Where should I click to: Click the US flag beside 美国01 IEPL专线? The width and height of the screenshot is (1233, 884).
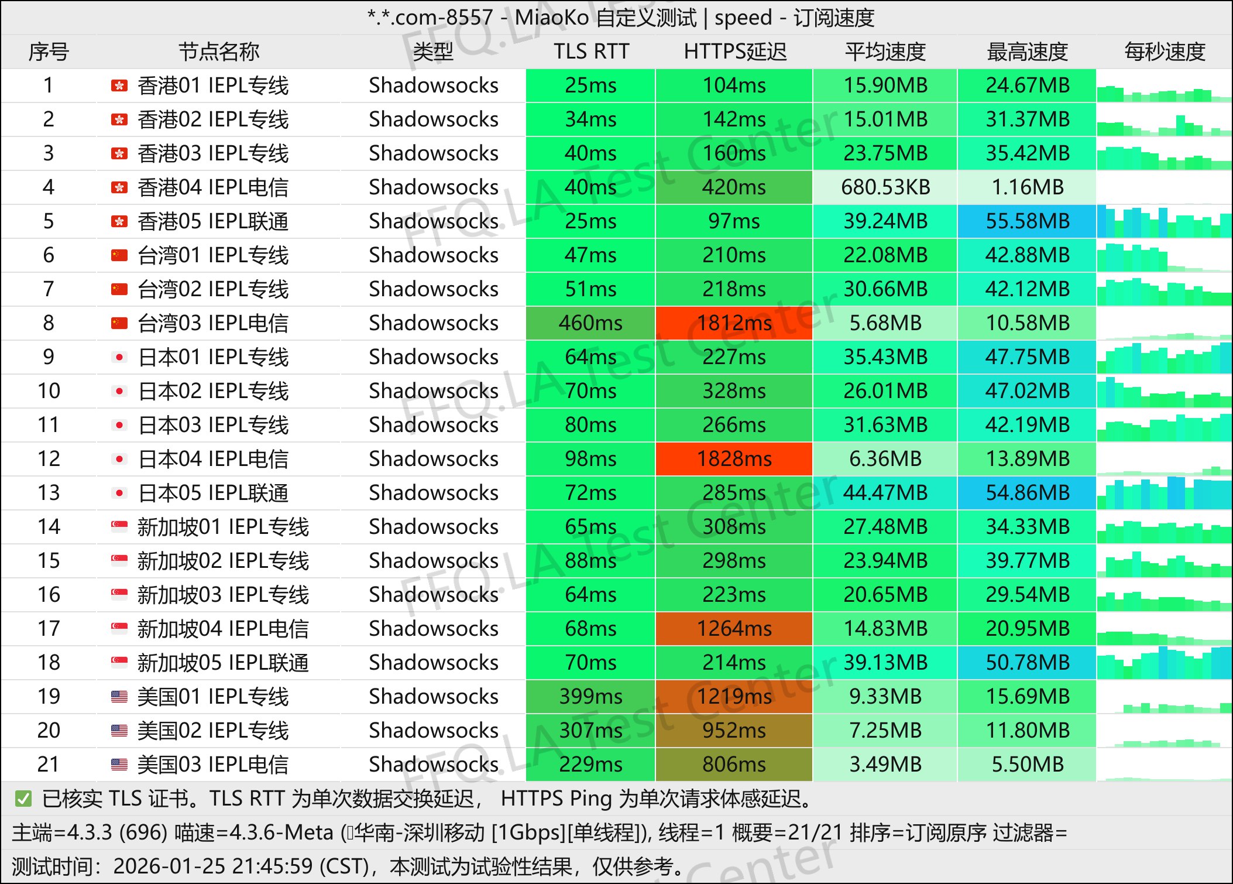tap(119, 697)
